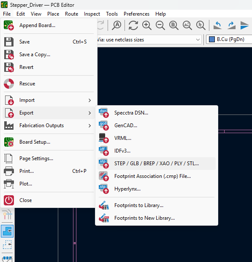Open the B.Cu layer selector dropdown

[229, 39]
